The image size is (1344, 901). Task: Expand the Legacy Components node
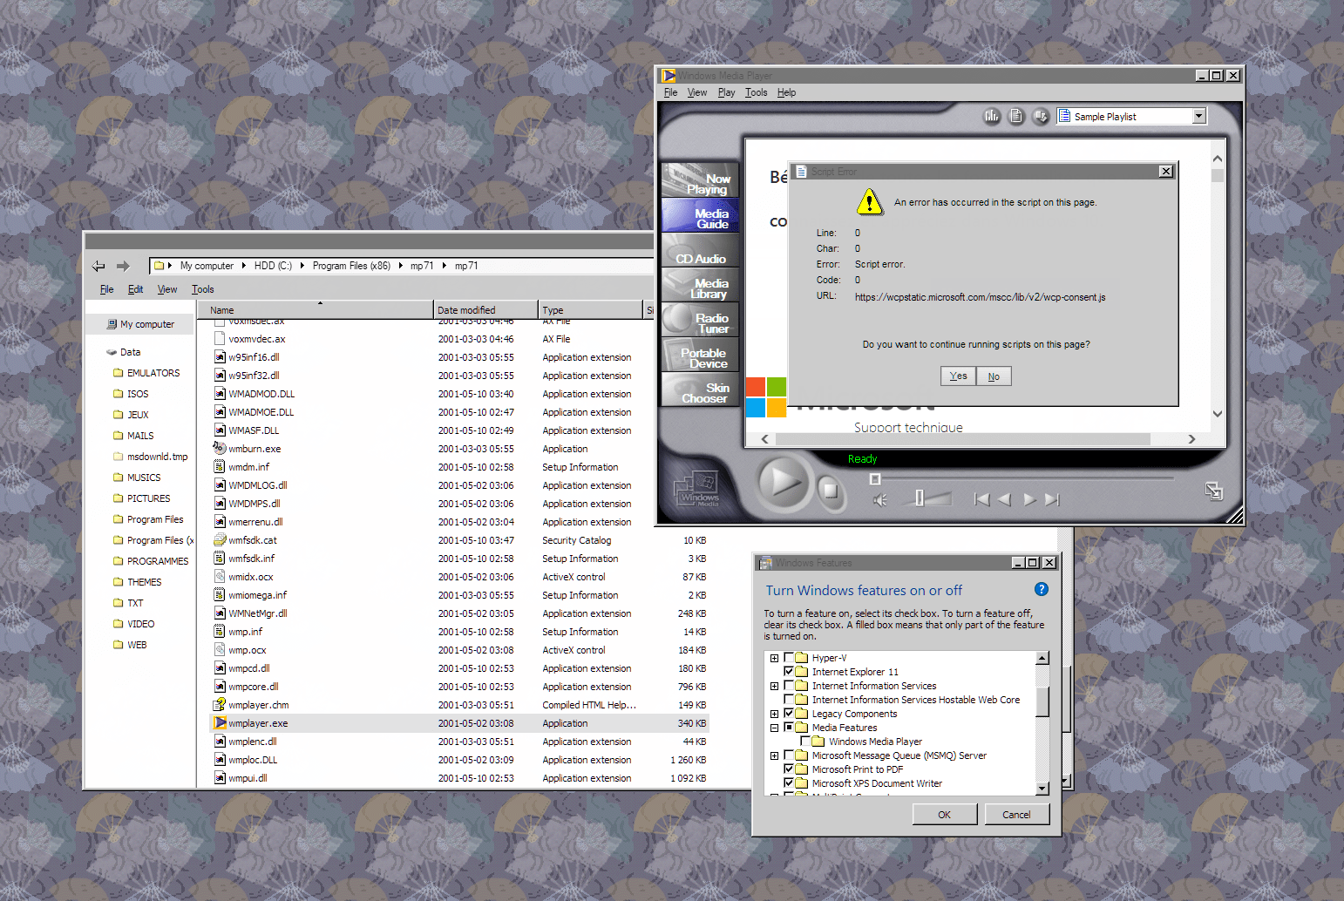point(774,714)
